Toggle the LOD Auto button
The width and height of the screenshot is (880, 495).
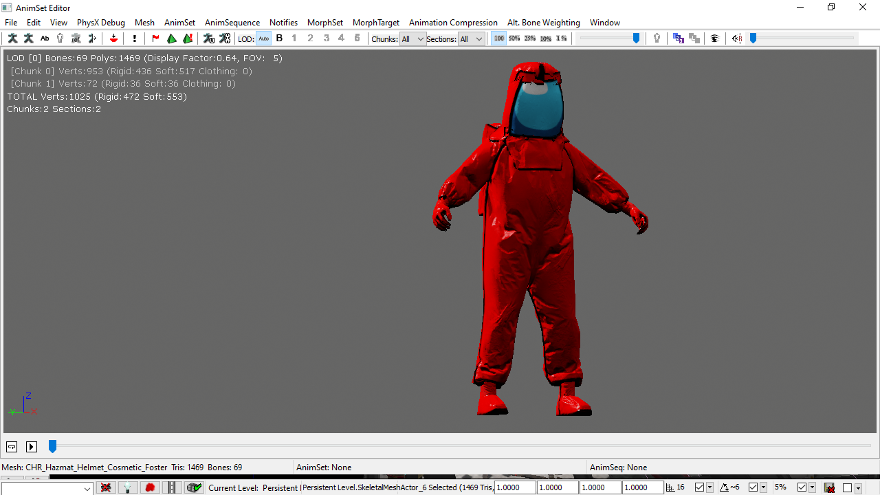point(263,38)
